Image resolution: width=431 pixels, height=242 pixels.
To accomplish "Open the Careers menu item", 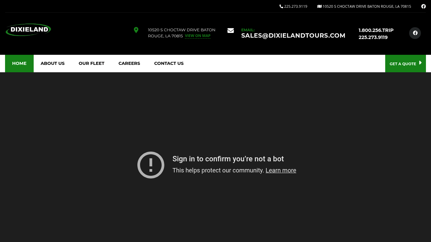I will point(129,64).
